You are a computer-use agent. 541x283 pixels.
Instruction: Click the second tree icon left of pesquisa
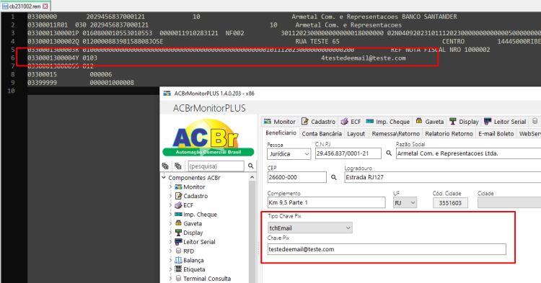178,166
